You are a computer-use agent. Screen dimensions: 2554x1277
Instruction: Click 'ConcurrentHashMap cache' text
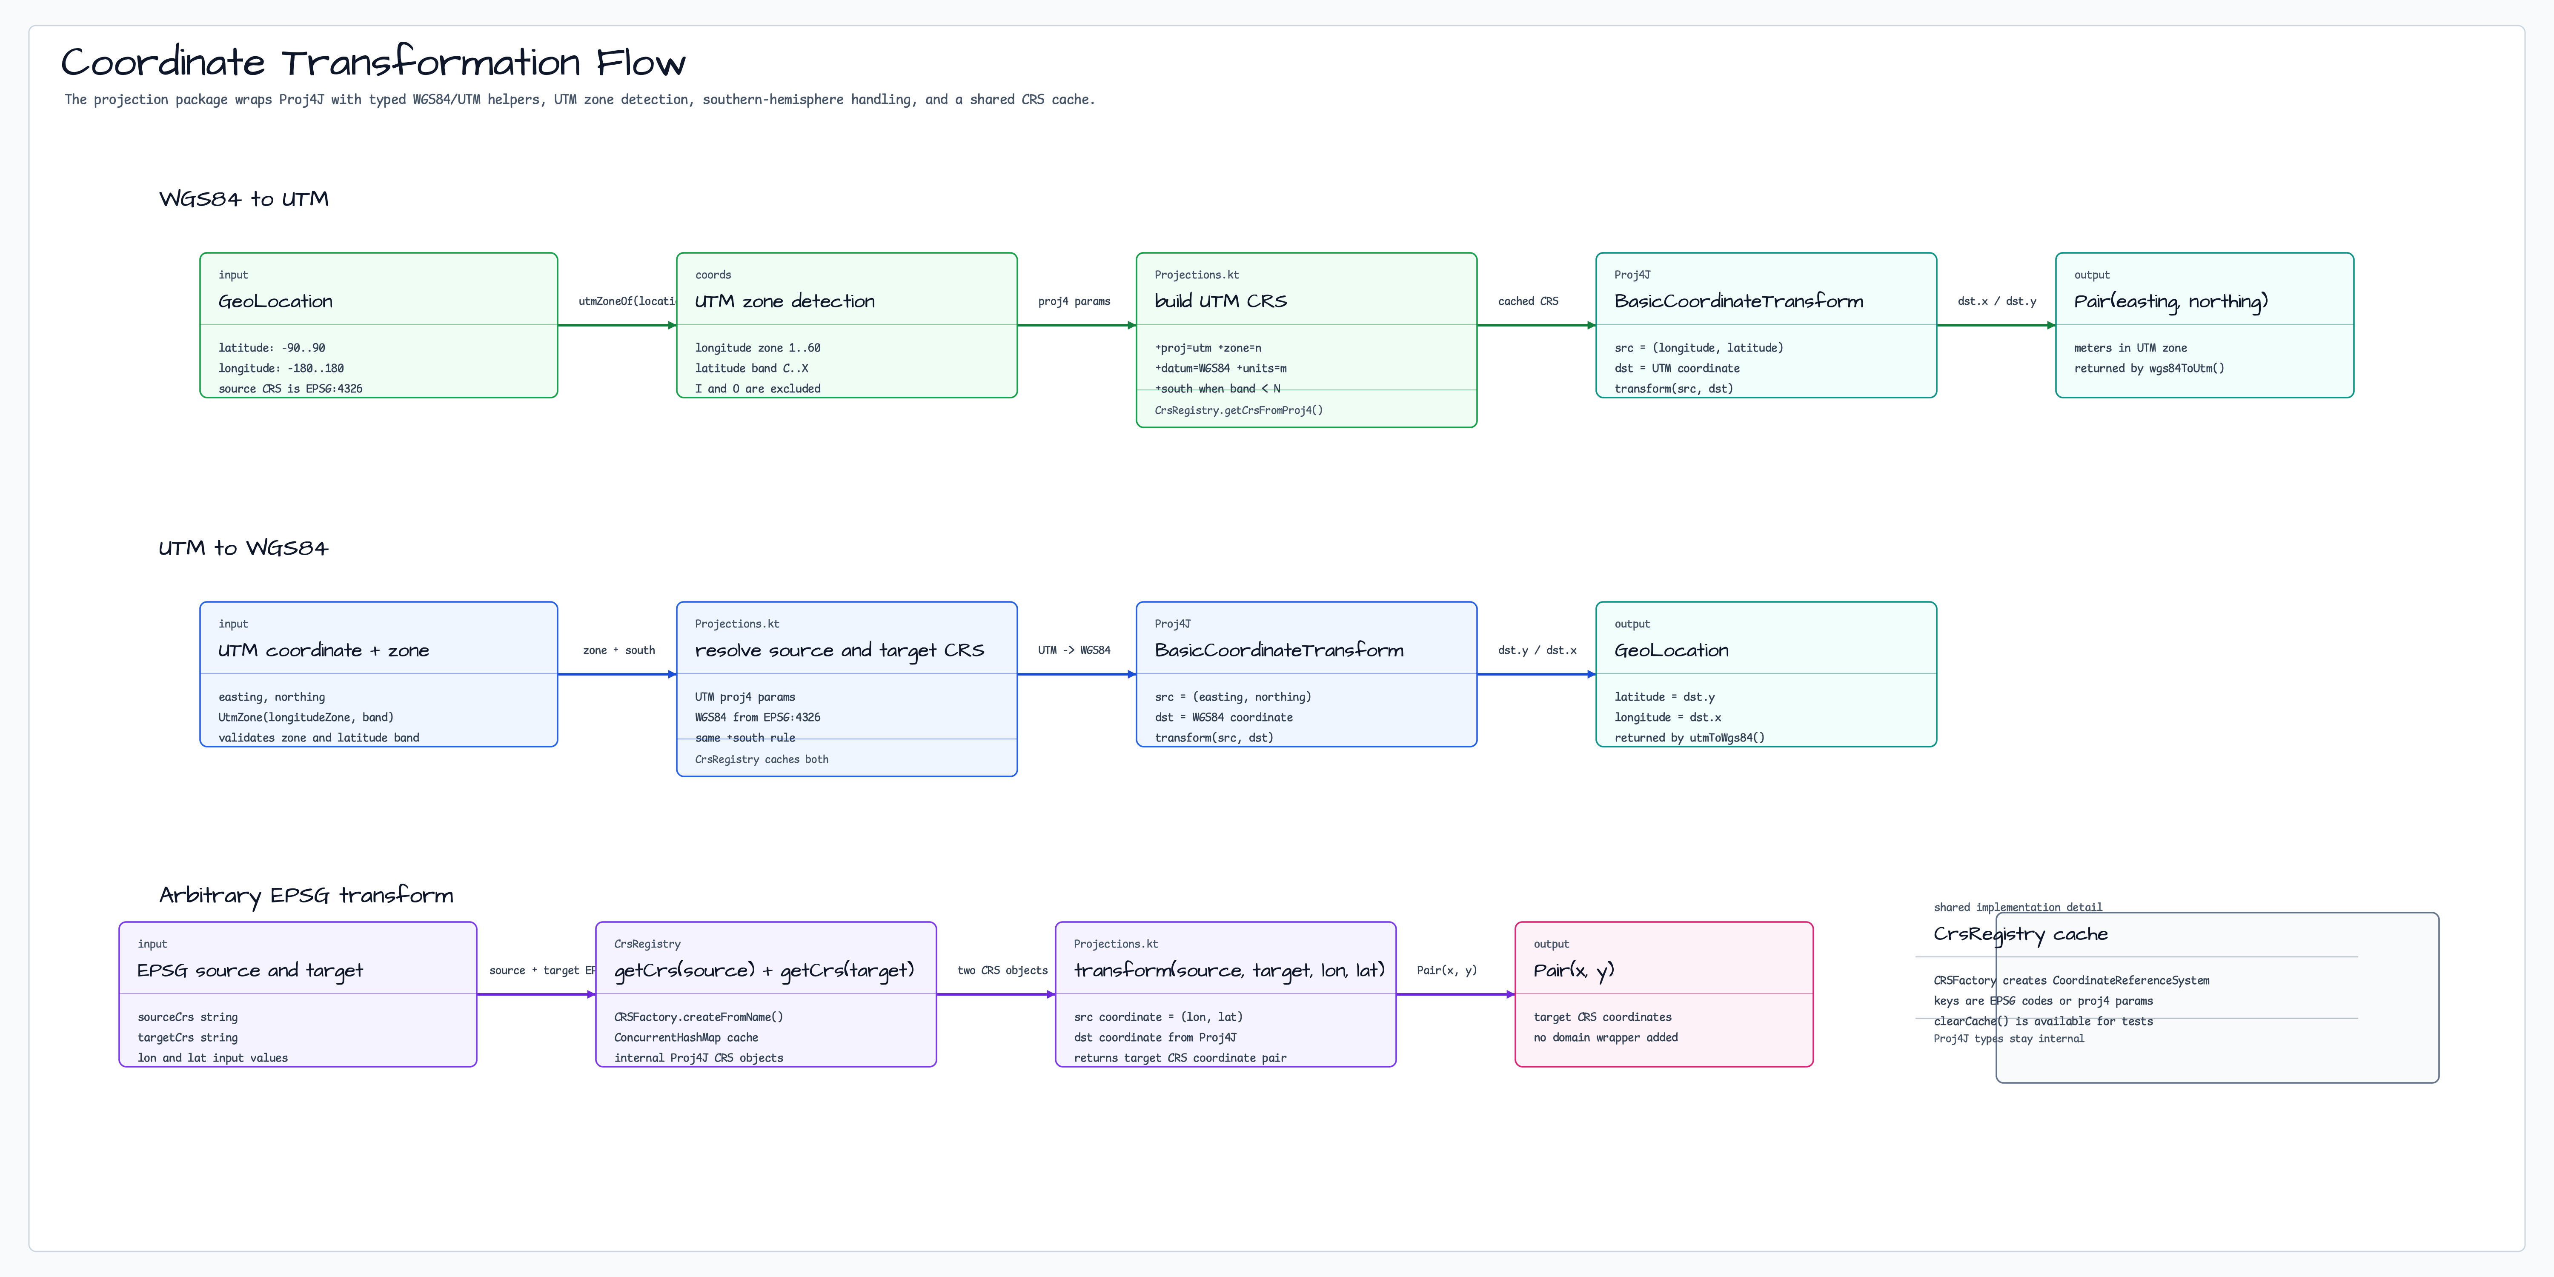coord(686,1038)
